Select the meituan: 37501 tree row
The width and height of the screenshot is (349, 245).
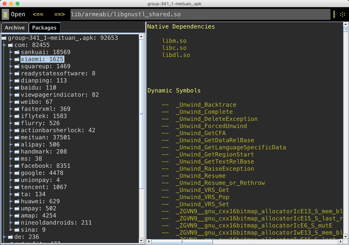(x=45, y=137)
